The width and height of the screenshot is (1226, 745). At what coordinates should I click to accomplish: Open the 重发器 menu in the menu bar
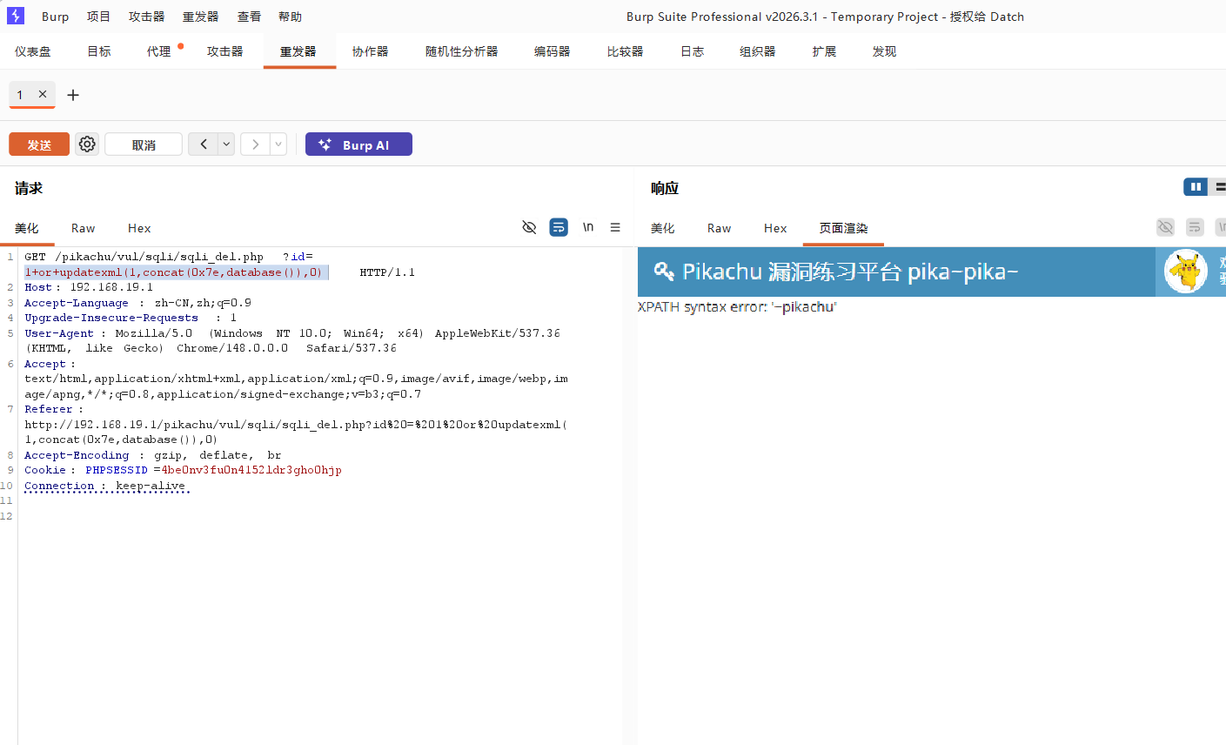[200, 17]
